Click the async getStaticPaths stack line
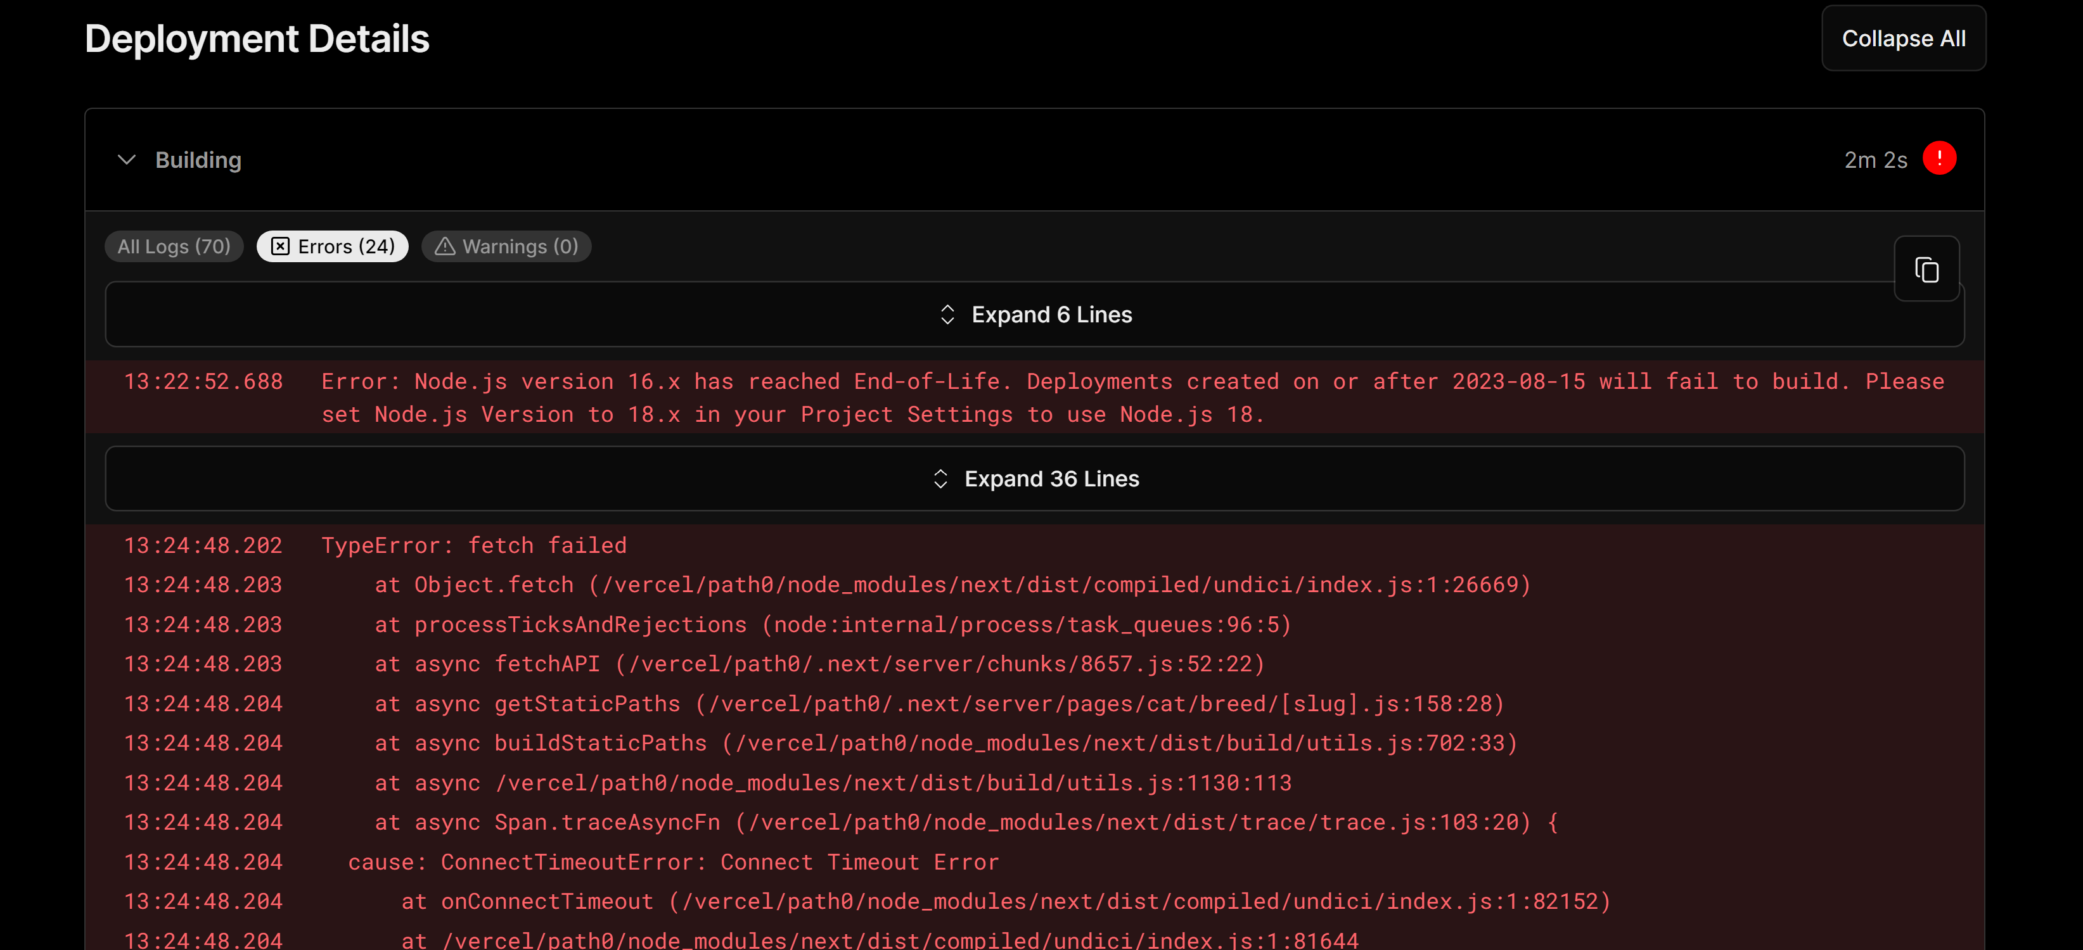This screenshot has height=950, width=2083. 939,704
